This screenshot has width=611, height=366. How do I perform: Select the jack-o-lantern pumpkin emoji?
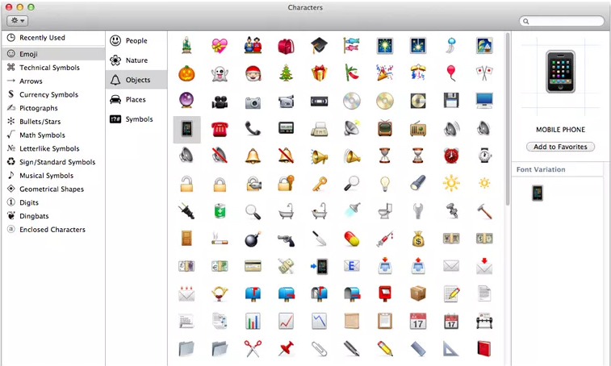point(186,73)
